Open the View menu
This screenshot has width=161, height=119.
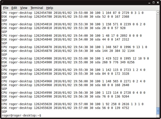24,8
